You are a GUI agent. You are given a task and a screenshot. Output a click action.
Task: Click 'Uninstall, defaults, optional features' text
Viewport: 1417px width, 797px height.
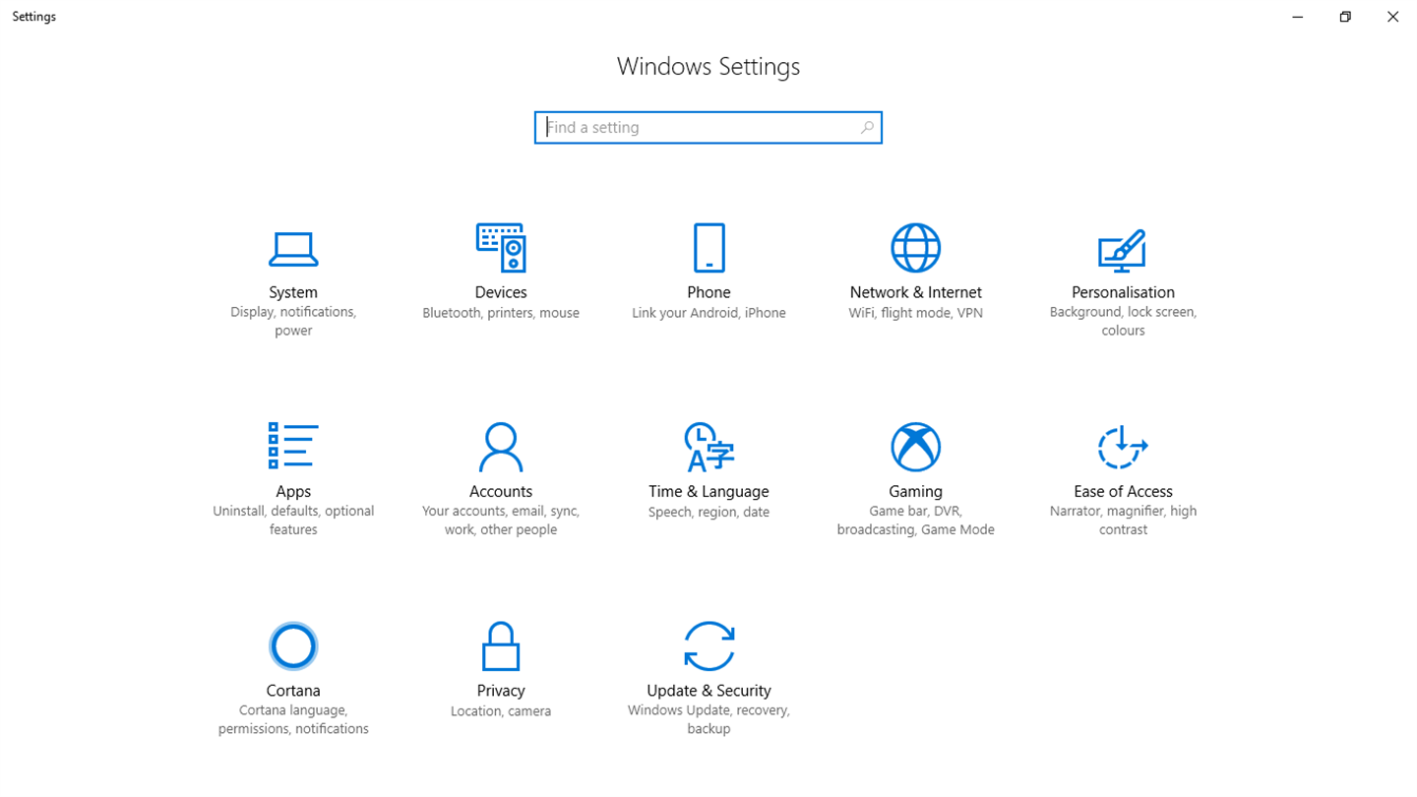293,520
